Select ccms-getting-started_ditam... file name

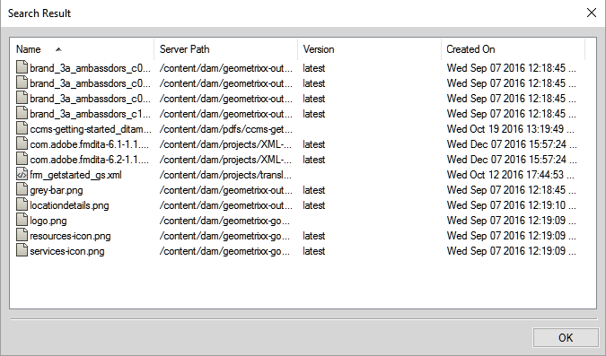point(91,129)
